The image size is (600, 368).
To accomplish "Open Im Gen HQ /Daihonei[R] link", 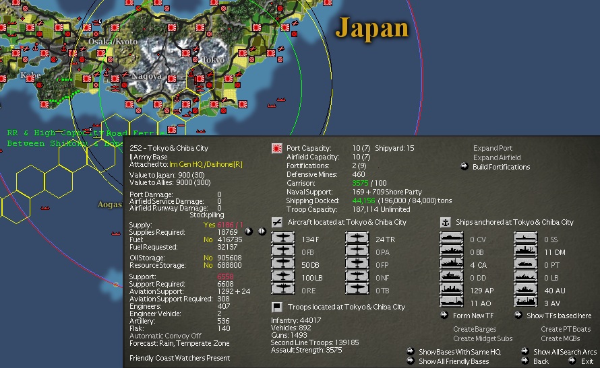I will click(206, 165).
